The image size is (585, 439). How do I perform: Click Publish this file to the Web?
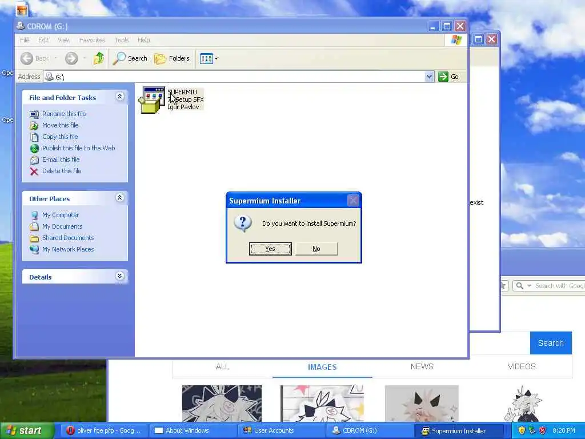[x=78, y=148]
